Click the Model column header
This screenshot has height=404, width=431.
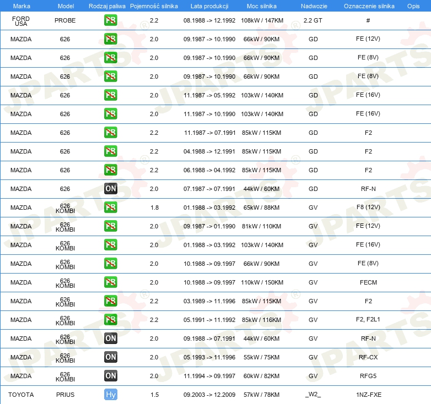[65, 6]
